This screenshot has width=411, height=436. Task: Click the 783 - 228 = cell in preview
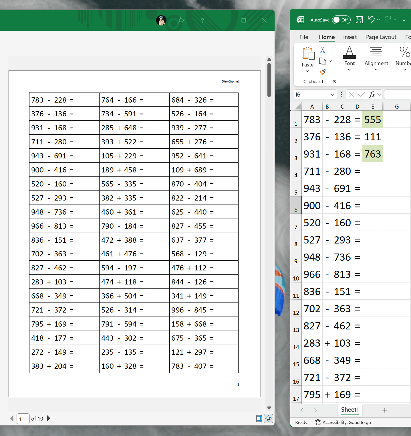(x=64, y=100)
